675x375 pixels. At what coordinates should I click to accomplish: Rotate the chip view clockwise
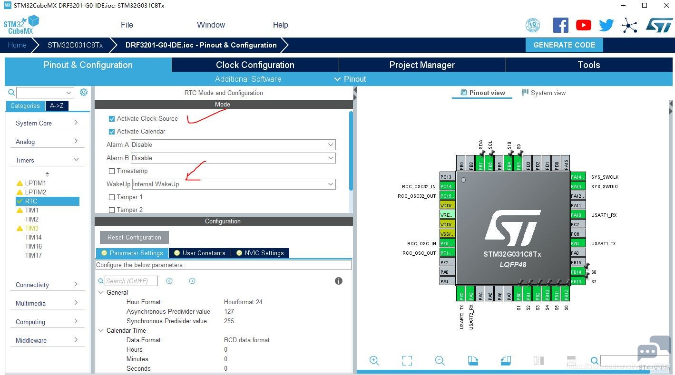click(473, 361)
